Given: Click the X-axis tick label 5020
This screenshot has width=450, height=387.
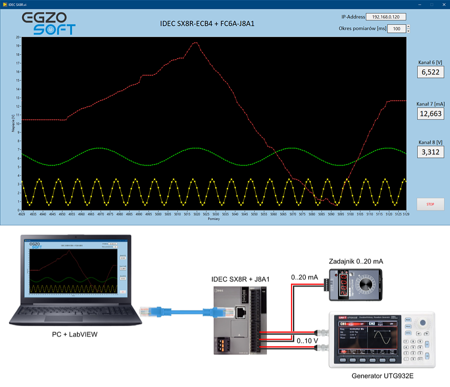Looking at the screenshot, I should pos(197,214).
